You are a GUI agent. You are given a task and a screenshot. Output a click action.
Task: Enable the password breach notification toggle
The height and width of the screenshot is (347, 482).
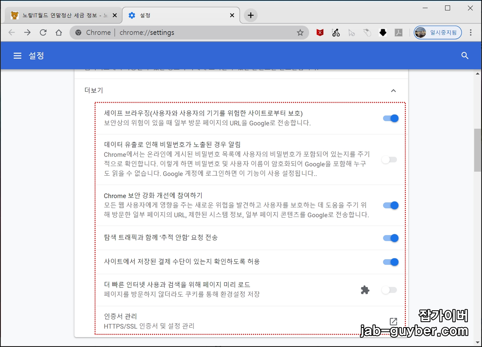coord(389,159)
